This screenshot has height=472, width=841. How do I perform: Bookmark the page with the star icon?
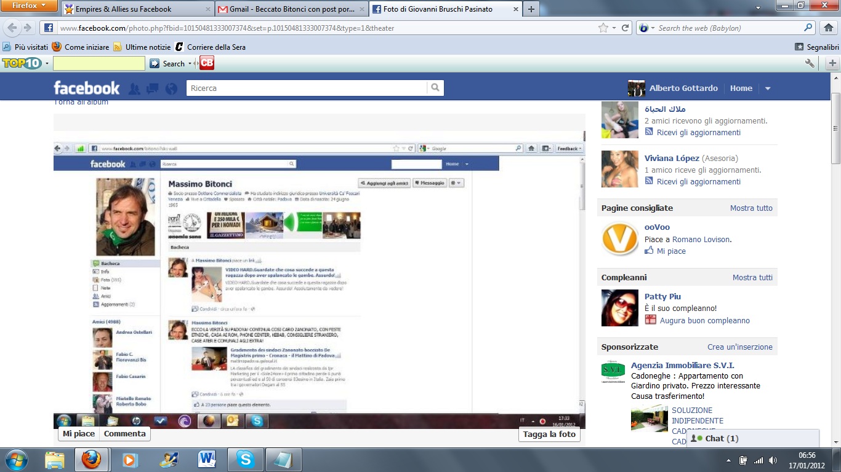(603, 28)
